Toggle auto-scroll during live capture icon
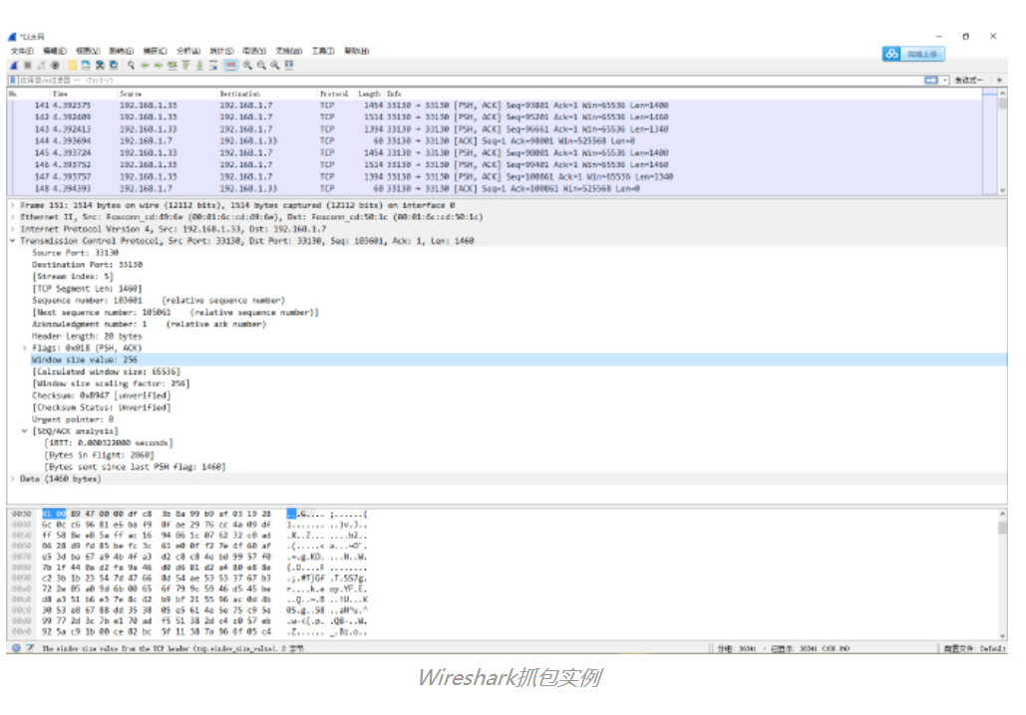This screenshot has height=715, width=1026. 213,66
